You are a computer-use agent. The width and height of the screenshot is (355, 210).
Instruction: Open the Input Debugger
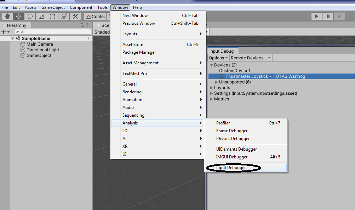[x=246, y=168]
